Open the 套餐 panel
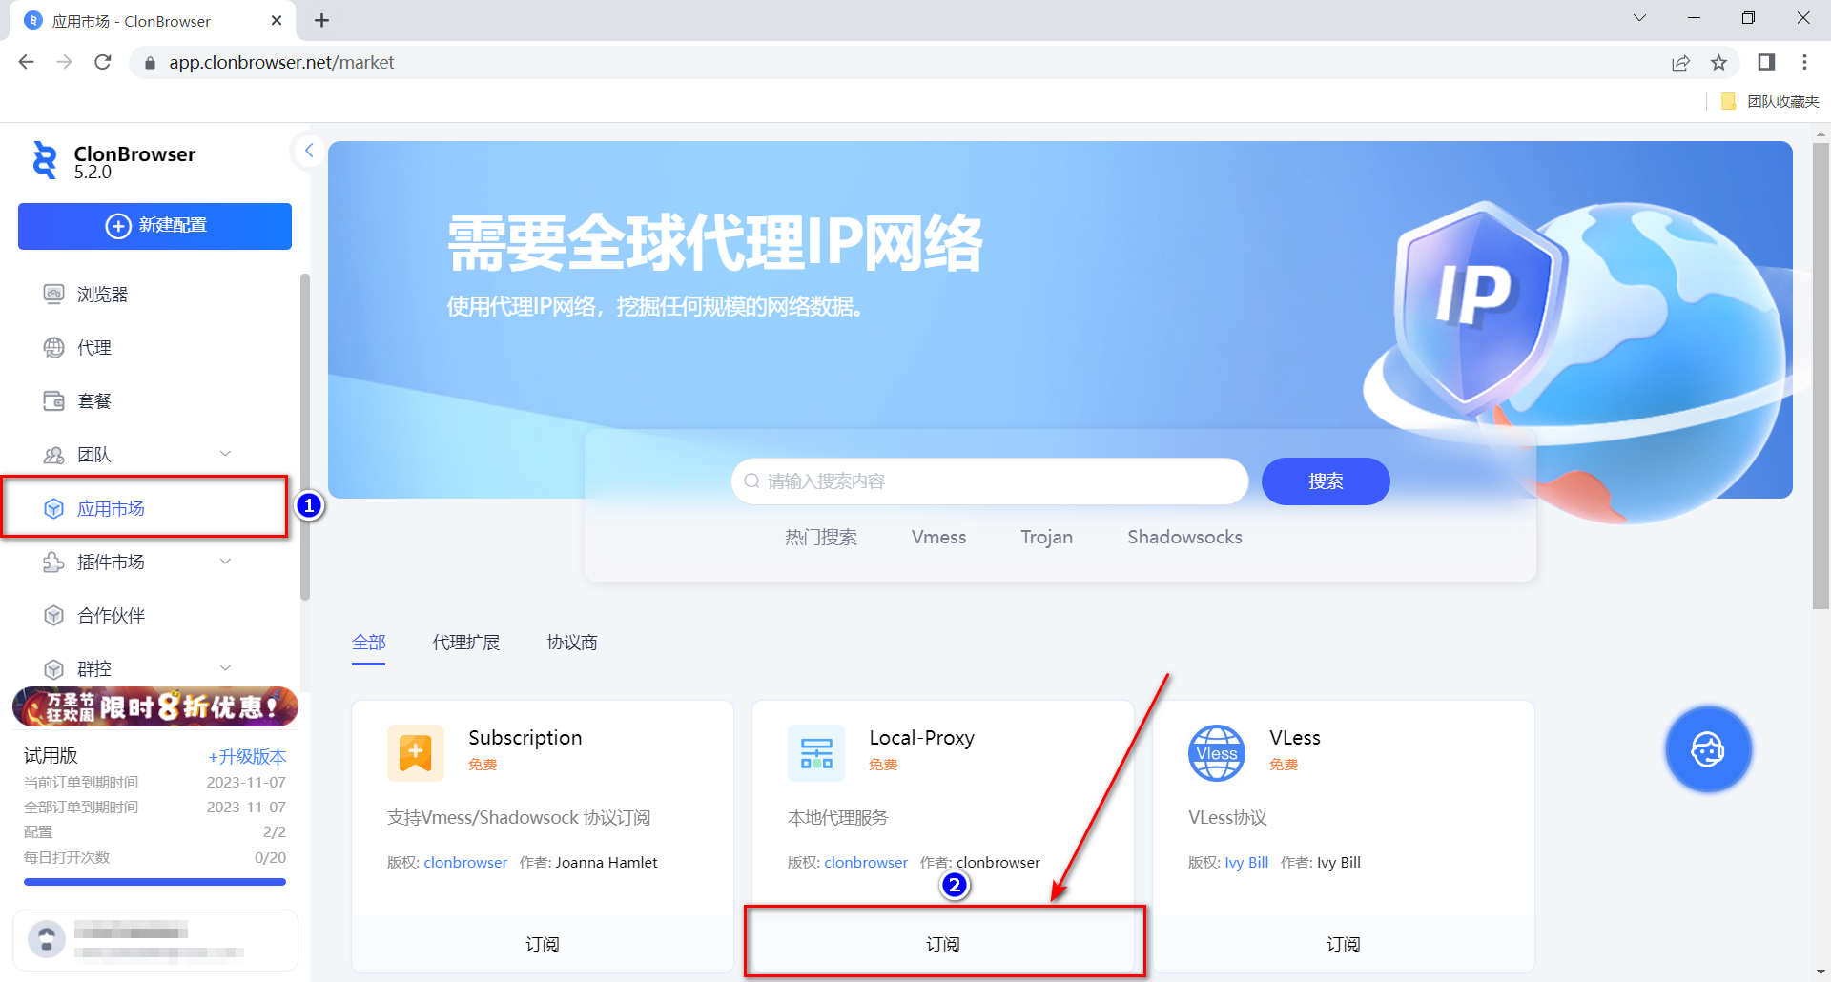Image resolution: width=1831 pixels, height=982 pixels. (95, 400)
